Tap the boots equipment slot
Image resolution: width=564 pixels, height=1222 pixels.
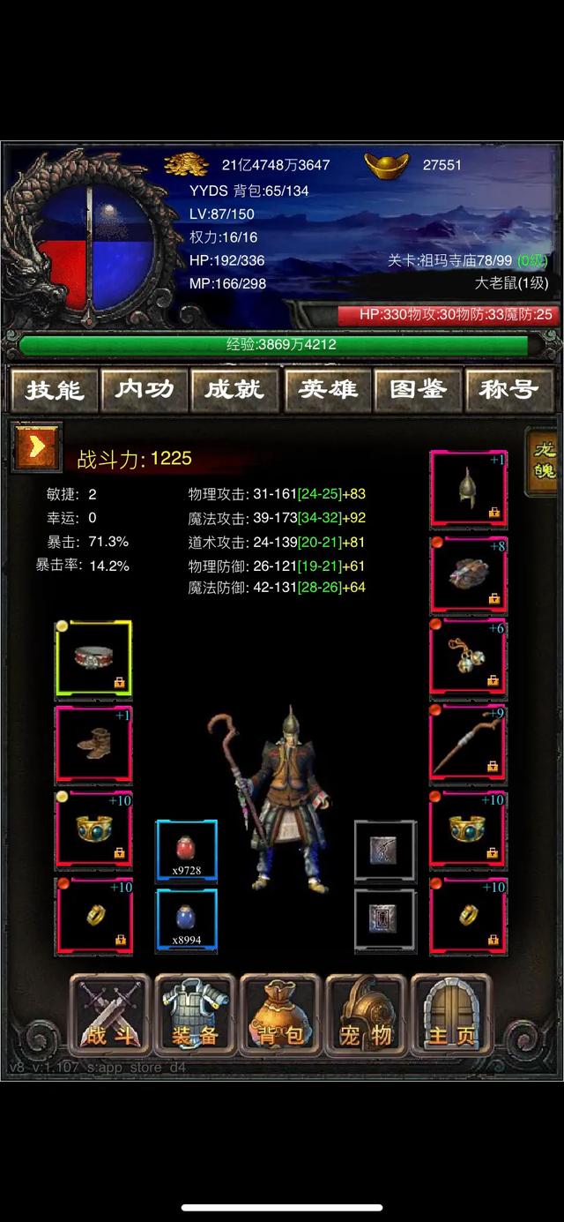(93, 746)
